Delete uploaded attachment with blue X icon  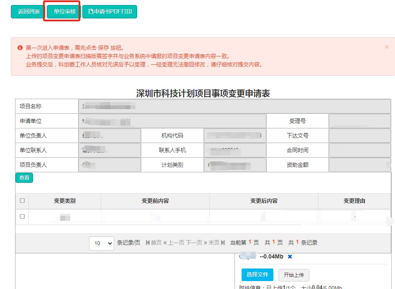tap(290, 256)
